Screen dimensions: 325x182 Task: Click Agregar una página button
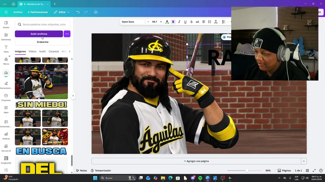196,161
